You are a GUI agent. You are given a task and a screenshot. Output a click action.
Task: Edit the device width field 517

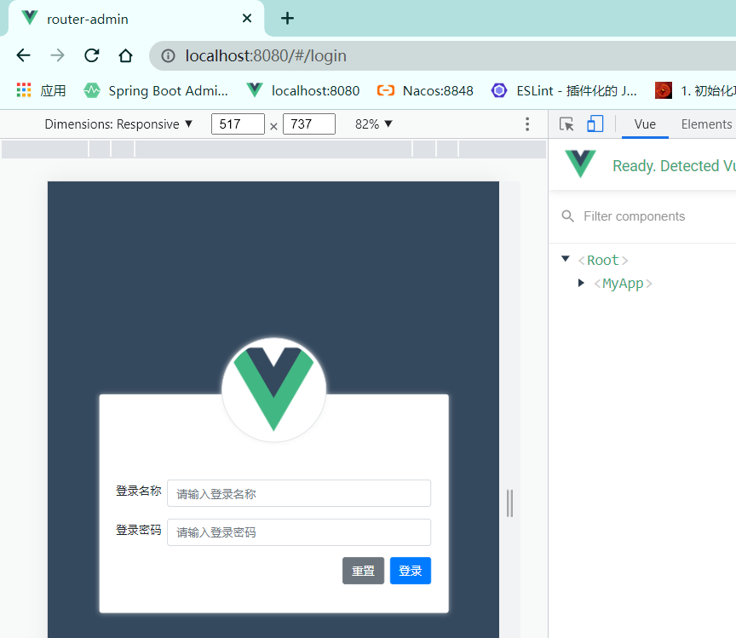tap(238, 124)
